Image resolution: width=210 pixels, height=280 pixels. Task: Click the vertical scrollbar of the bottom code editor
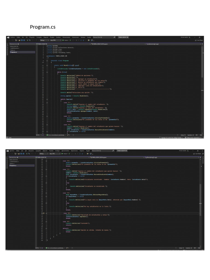click(x=201, y=197)
